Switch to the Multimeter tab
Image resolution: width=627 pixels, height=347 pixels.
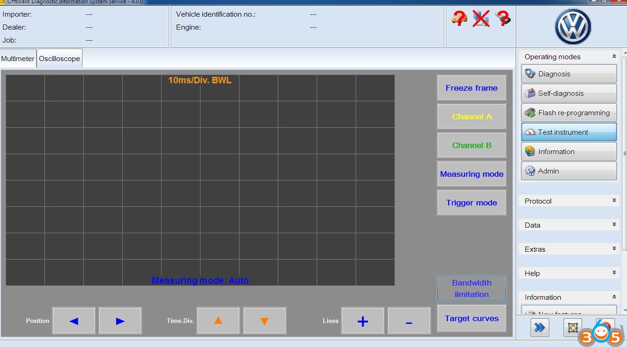(x=18, y=59)
